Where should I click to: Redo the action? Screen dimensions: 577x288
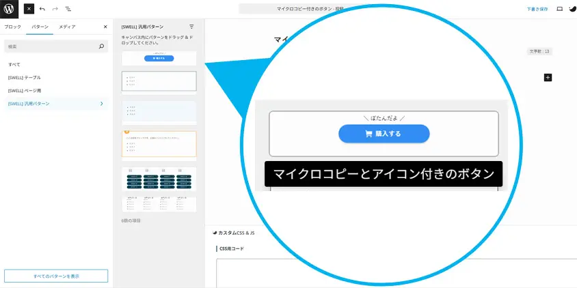coord(55,9)
